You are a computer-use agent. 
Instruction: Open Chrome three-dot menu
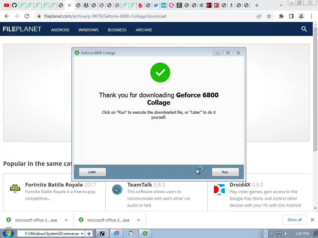[311, 16]
